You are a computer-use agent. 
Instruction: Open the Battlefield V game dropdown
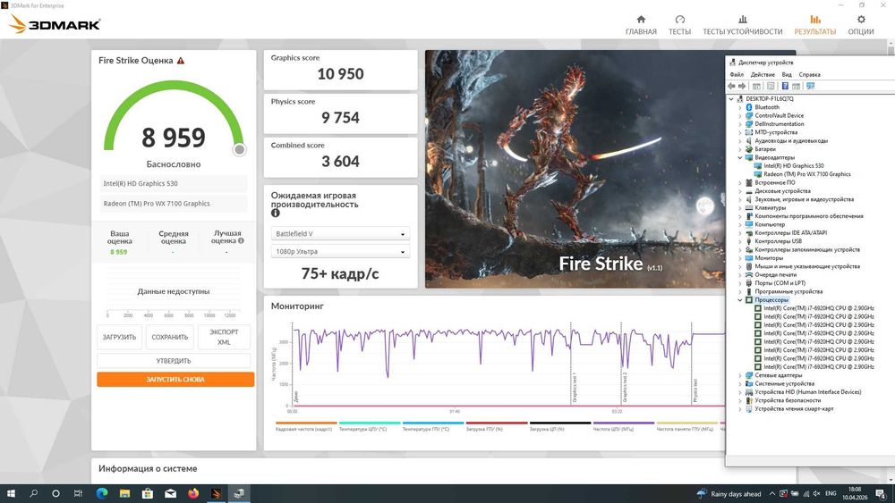point(340,233)
